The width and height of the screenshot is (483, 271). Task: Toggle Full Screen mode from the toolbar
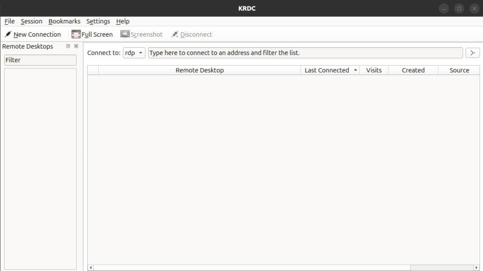pos(92,34)
